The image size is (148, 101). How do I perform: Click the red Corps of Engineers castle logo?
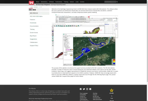[x=31, y=3]
